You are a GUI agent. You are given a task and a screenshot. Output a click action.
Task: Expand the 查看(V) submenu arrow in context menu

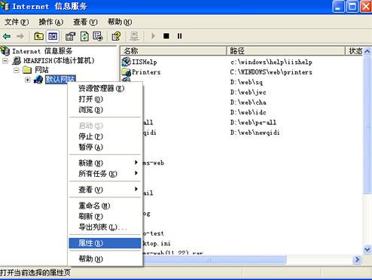[x=136, y=189]
